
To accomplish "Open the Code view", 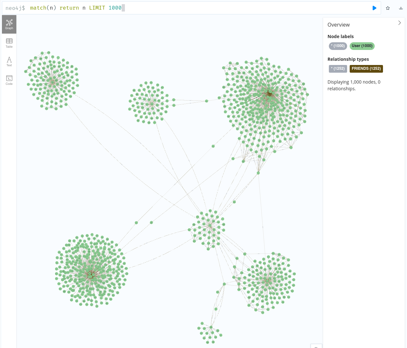I will click(x=9, y=80).
